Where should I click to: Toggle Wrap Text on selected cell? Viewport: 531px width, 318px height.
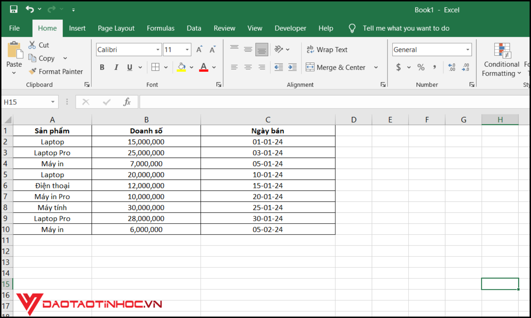click(x=327, y=49)
